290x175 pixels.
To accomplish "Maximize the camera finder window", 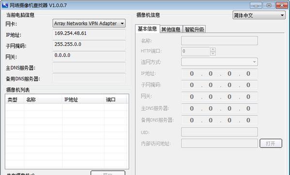I will click(269, 5).
